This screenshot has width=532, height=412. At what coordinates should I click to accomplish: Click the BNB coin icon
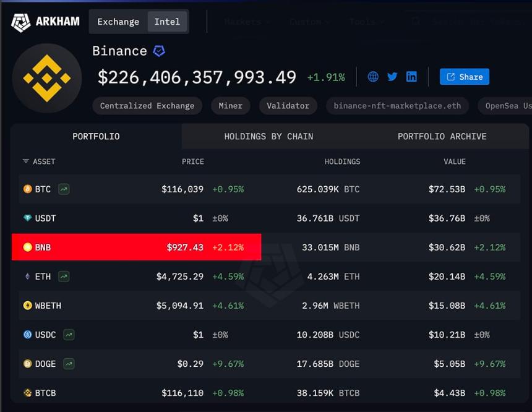(x=27, y=247)
